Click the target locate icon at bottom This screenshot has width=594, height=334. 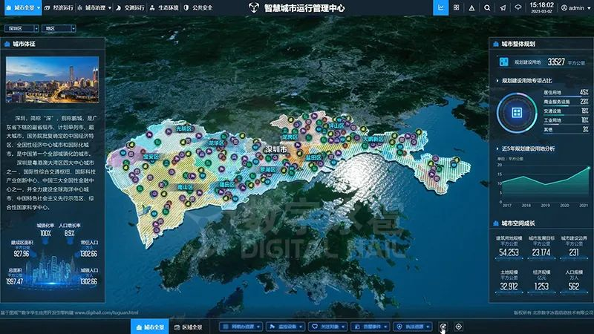(459, 327)
